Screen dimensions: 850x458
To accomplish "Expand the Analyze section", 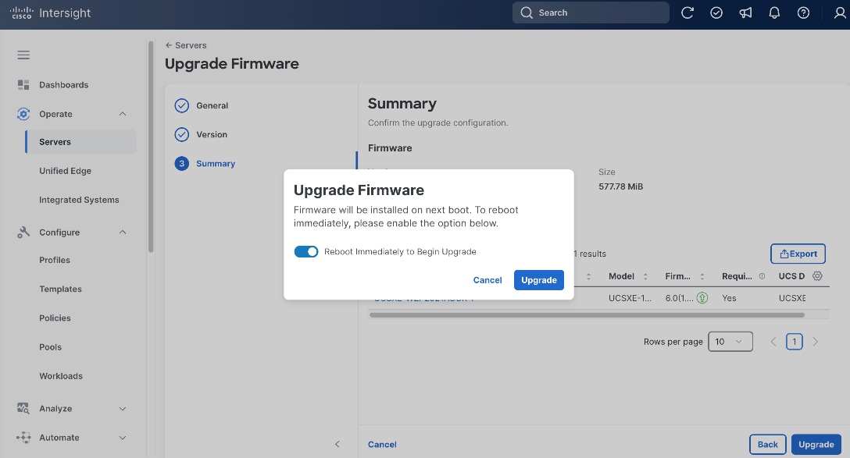I will [x=123, y=409].
